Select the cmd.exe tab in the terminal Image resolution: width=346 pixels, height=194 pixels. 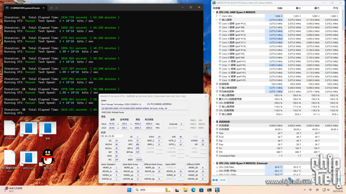pyautogui.click(x=25, y=8)
